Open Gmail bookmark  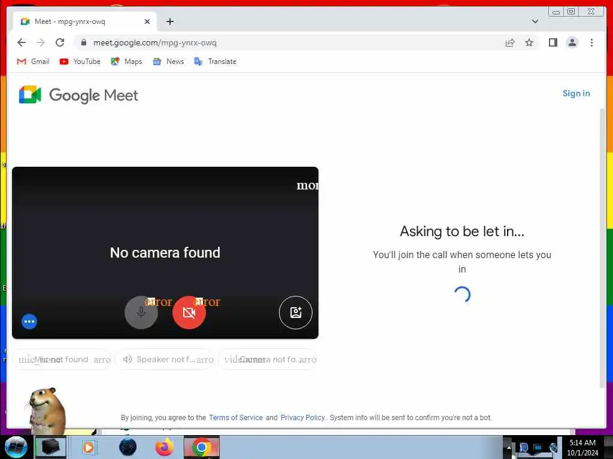34,62
